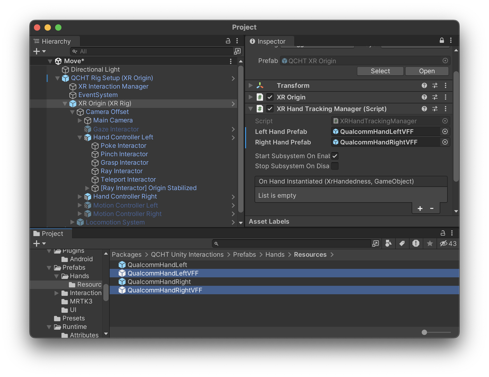
Task: Open the Hierarchy create plus dropdown
Action: click(39, 51)
